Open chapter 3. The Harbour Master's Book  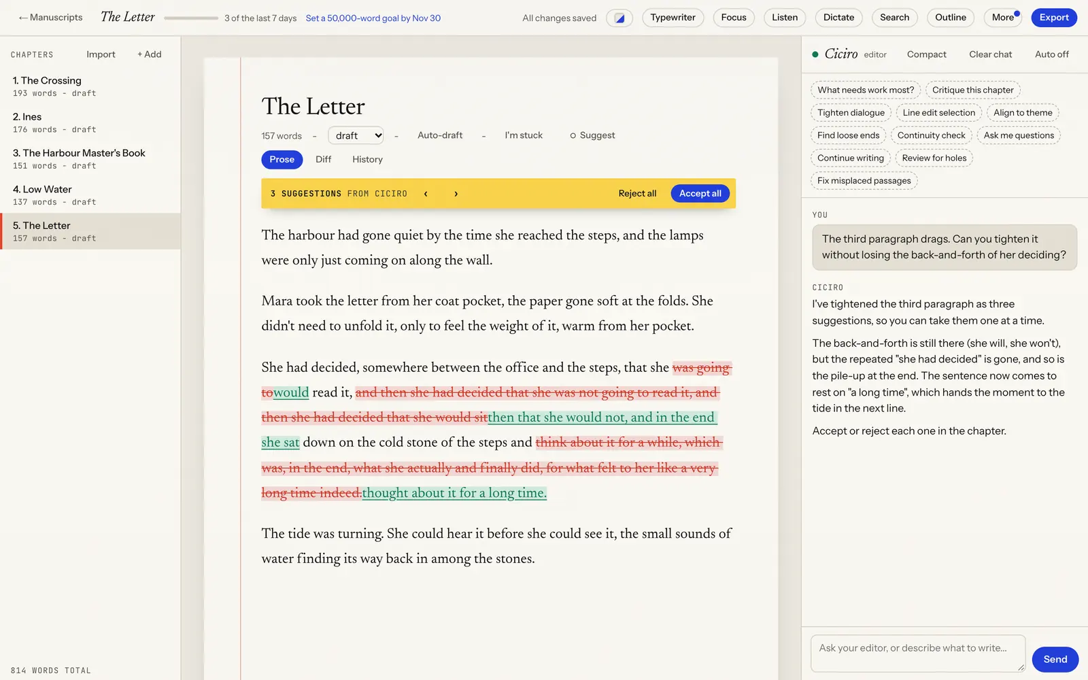(x=90, y=158)
